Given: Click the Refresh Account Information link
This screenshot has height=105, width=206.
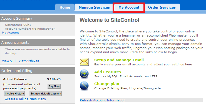Looking at the screenshot, I should (x=103, y=100).
